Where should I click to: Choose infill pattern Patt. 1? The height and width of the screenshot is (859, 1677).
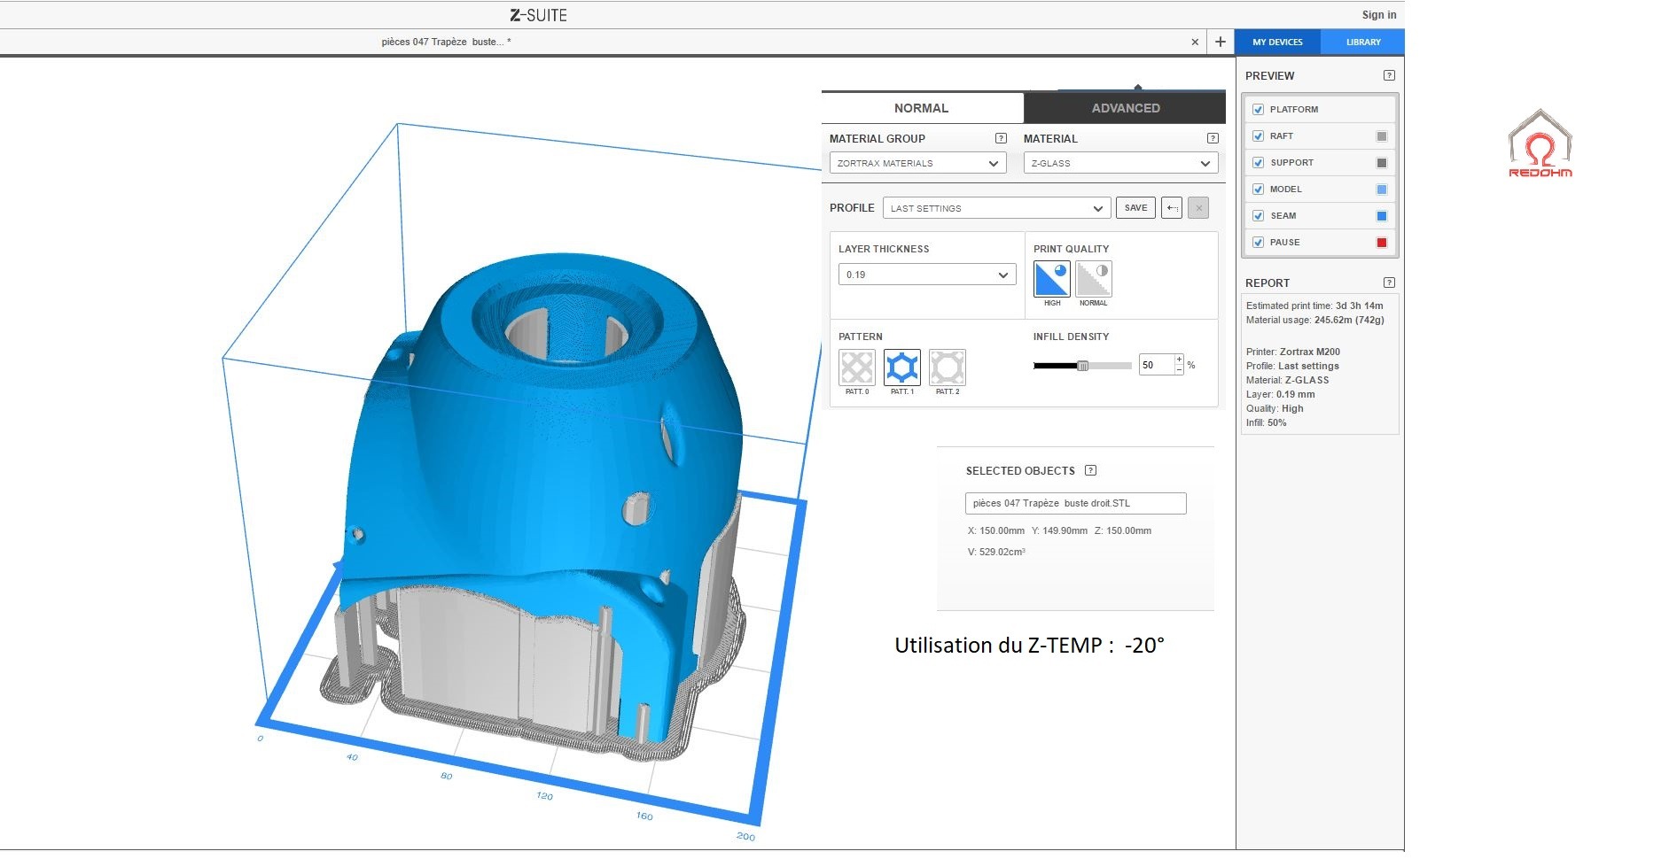click(x=902, y=368)
